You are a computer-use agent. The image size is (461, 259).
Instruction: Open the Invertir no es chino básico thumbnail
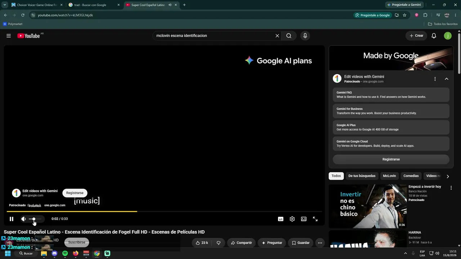(x=368, y=206)
